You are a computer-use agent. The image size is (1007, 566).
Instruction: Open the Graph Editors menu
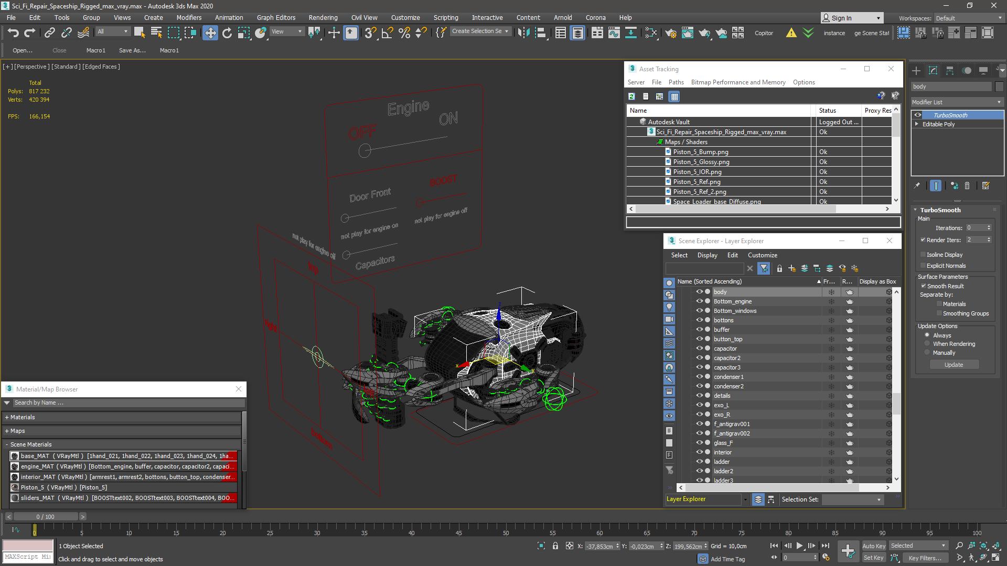276,18
